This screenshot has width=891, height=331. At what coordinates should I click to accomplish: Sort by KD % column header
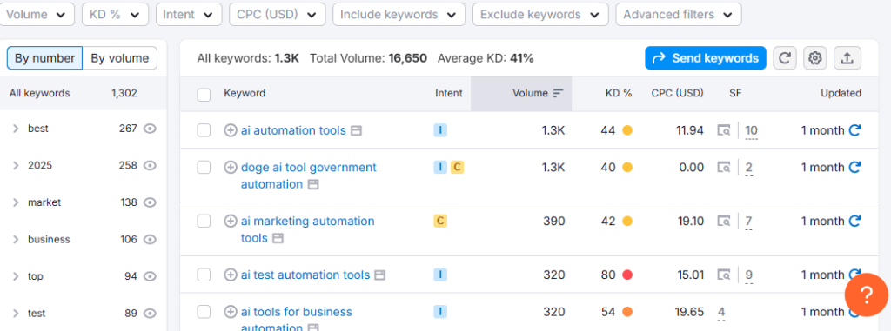[619, 94]
